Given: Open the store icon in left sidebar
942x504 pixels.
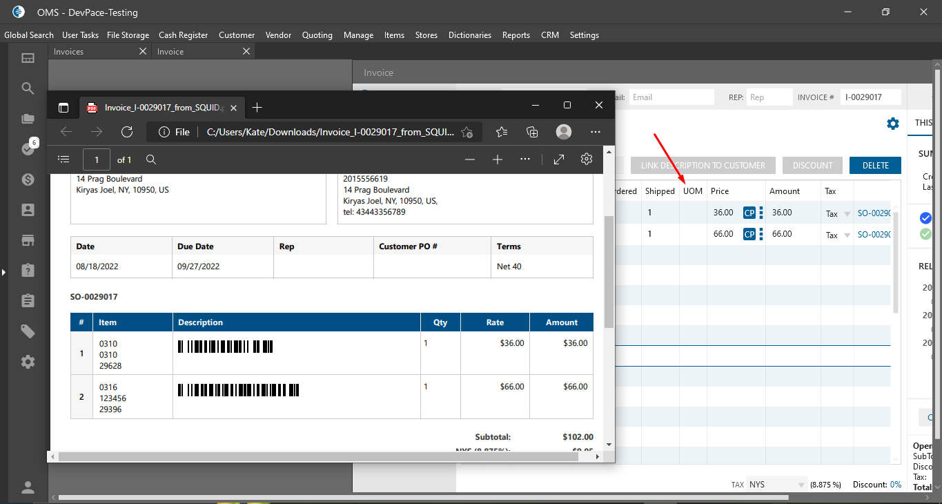Looking at the screenshot, I should tap(28, 240).
